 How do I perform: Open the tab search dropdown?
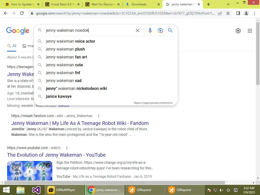tap(228, 4)
